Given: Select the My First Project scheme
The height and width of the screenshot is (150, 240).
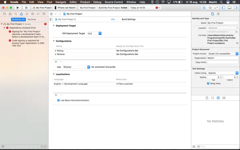Looking at the screenshot, I should pos(42,8).
